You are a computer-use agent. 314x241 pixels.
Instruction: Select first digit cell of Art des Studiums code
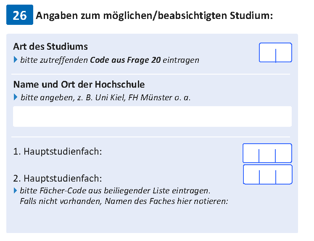click(267, 52)
